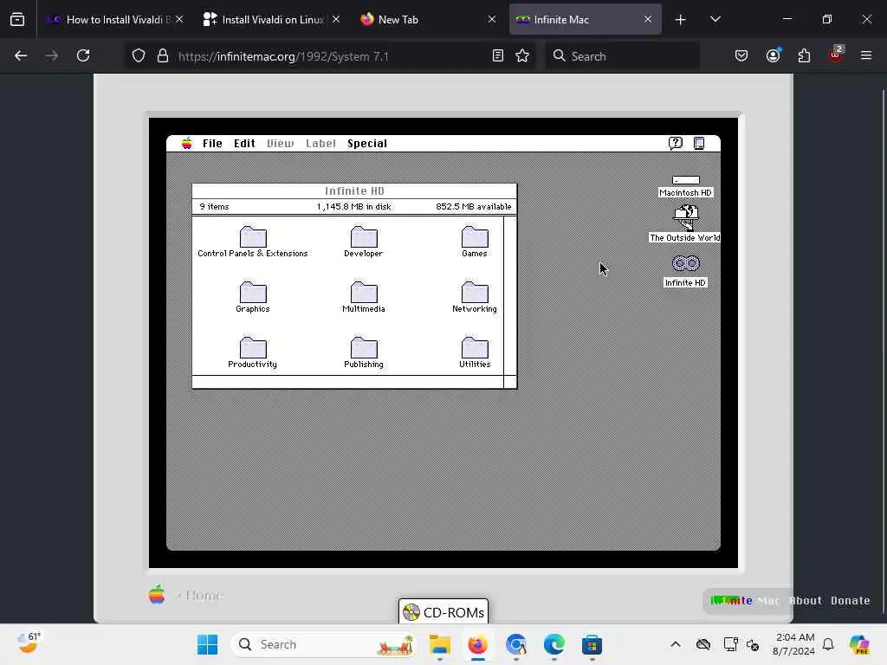Open File Explorer from the taskbar
887x665 pixels.
(439, 644)
